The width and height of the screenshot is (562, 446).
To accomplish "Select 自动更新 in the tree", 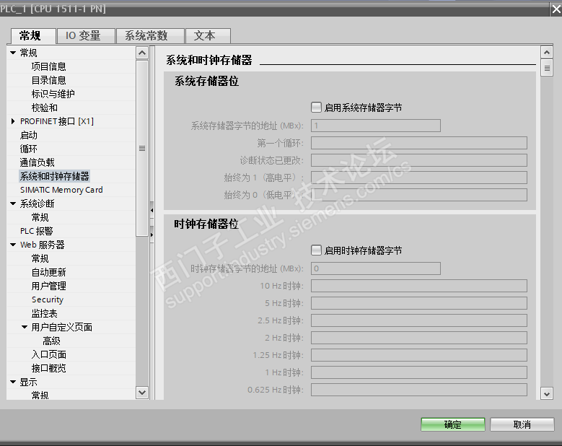I will (49, 273).
